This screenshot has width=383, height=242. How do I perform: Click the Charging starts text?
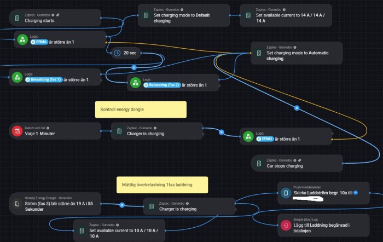(x=39, y=21)
